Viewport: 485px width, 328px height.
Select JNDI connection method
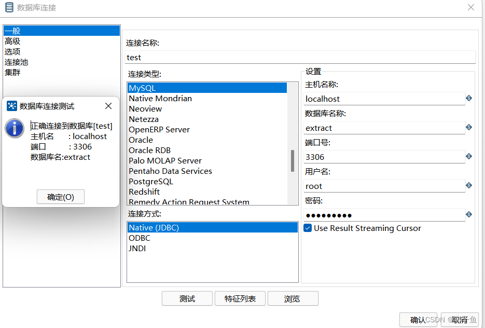(137, 248)
